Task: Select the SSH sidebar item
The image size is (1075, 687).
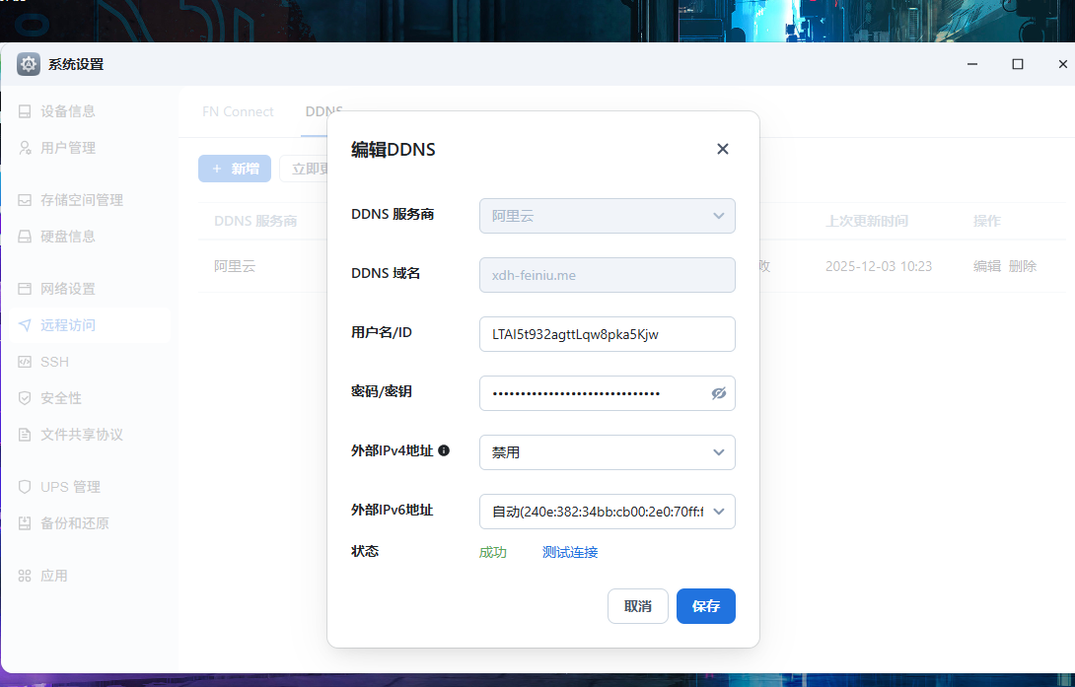Action: pyautogui.click(x=54, y=361)
